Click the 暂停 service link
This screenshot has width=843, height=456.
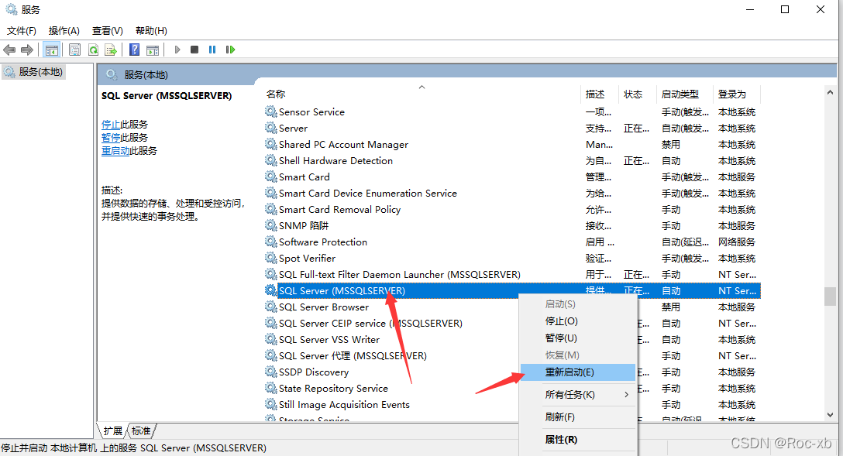(x=111, y=138)
